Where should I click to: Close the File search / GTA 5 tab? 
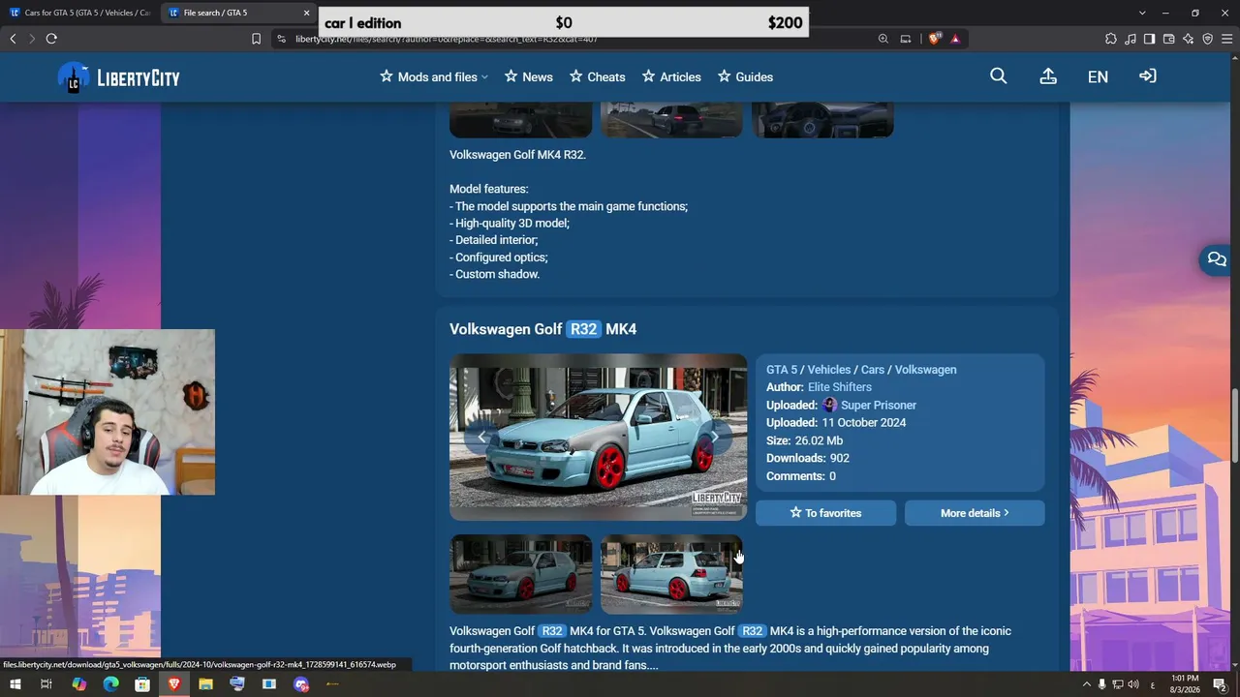pos(307,13)
